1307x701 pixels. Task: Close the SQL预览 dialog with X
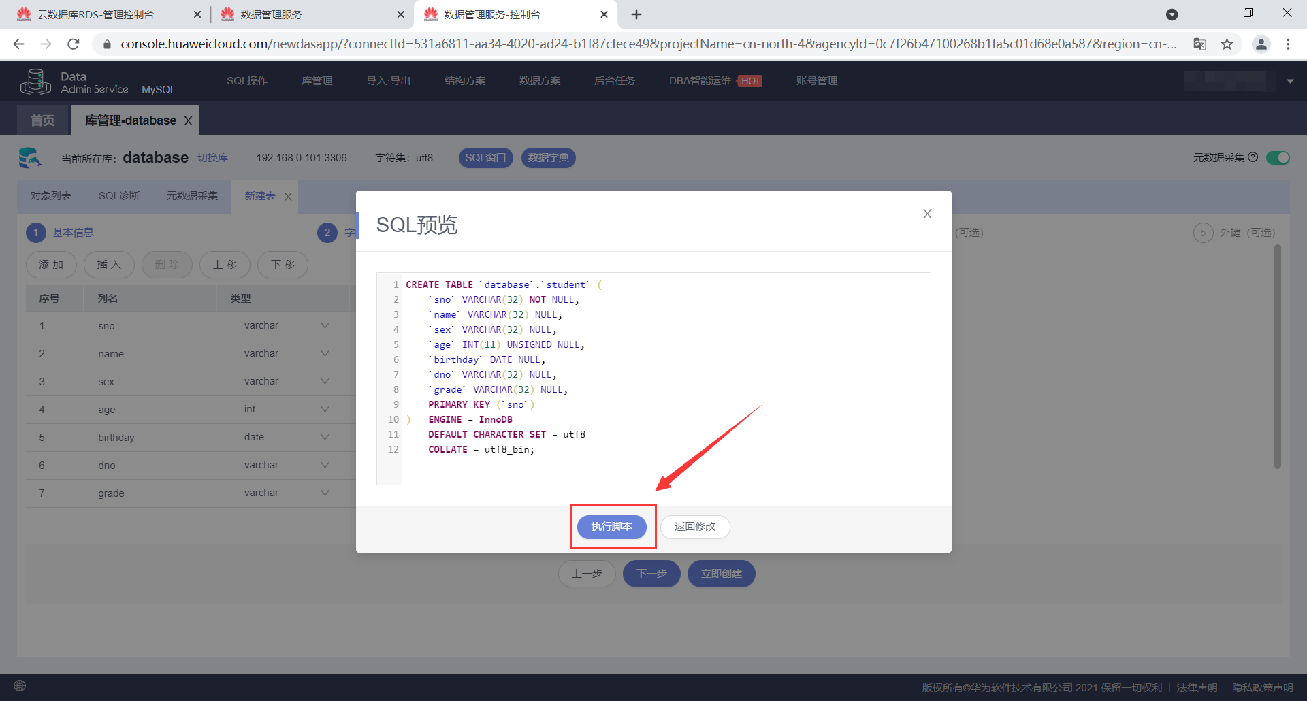point(927,214)
